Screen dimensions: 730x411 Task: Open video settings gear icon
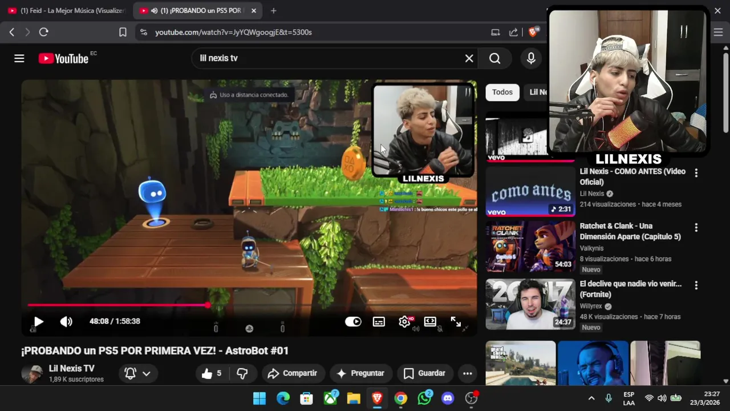click(405, 321)
